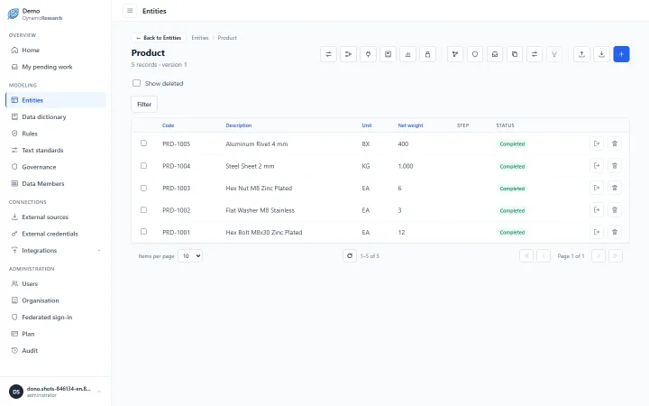Open record PRD-1002 with its arrow icon
Screen dimensions: 649x406
tap(597, 210)
